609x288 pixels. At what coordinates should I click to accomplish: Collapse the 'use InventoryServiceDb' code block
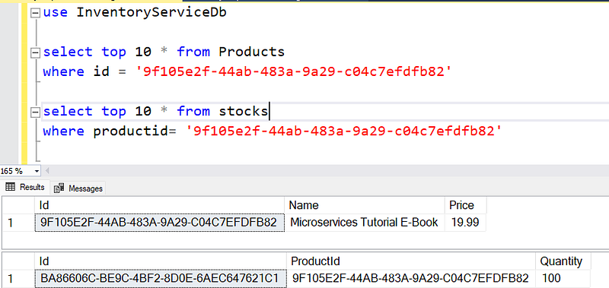pos(35,13)
